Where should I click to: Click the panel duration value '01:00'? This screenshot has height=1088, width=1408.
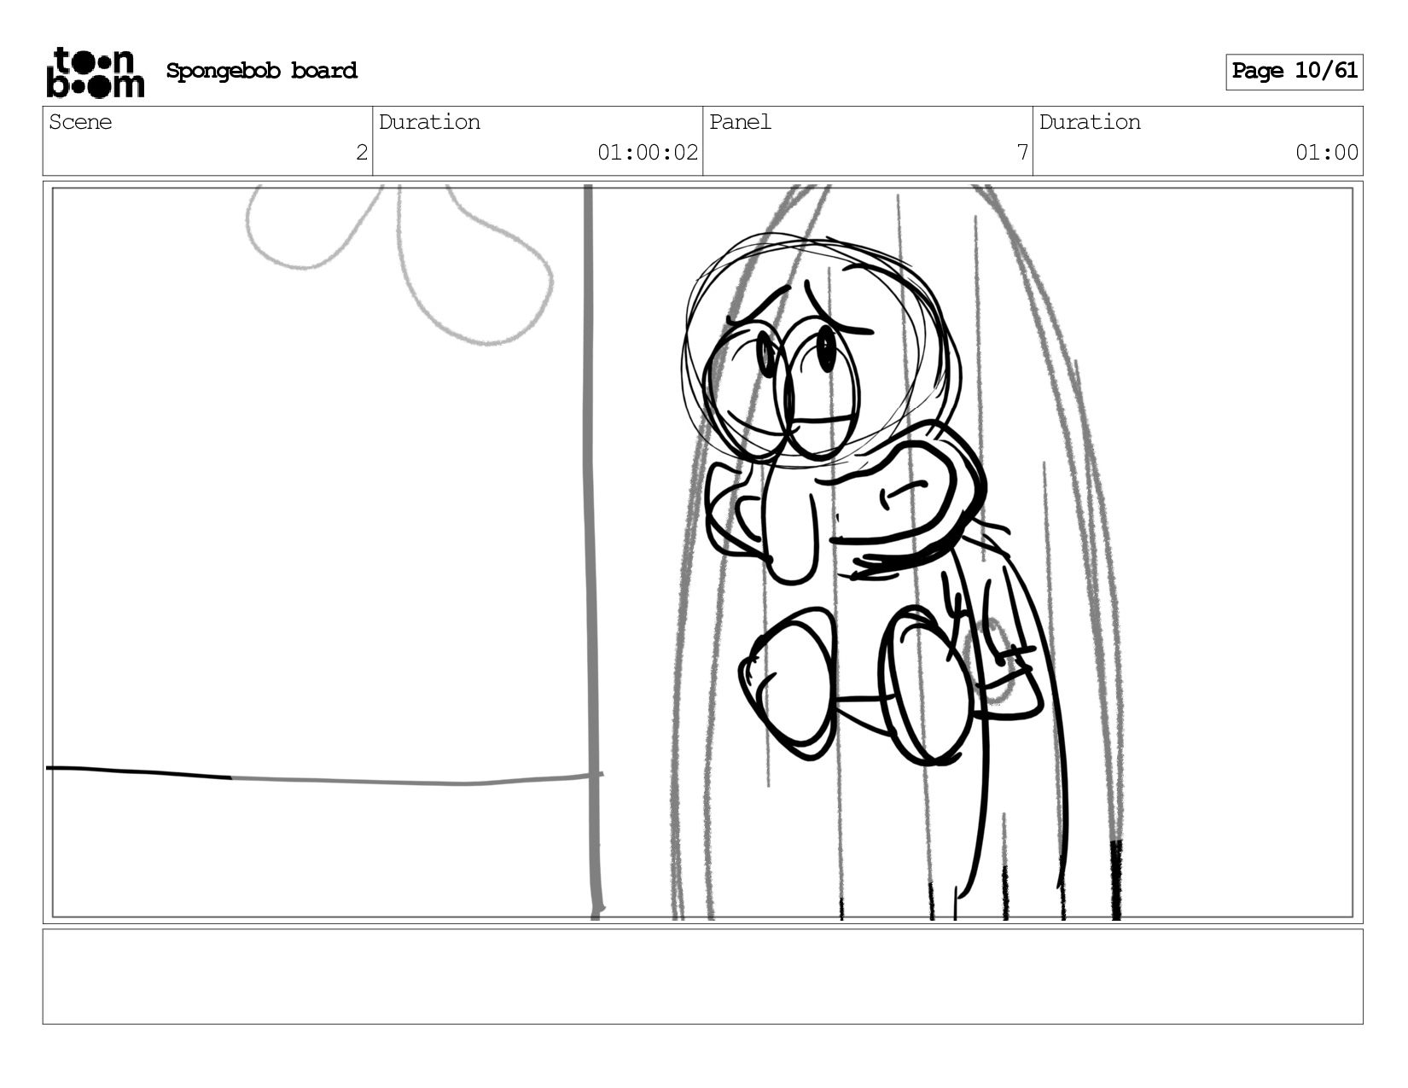pyautogui.click(x=1327, y=153)
